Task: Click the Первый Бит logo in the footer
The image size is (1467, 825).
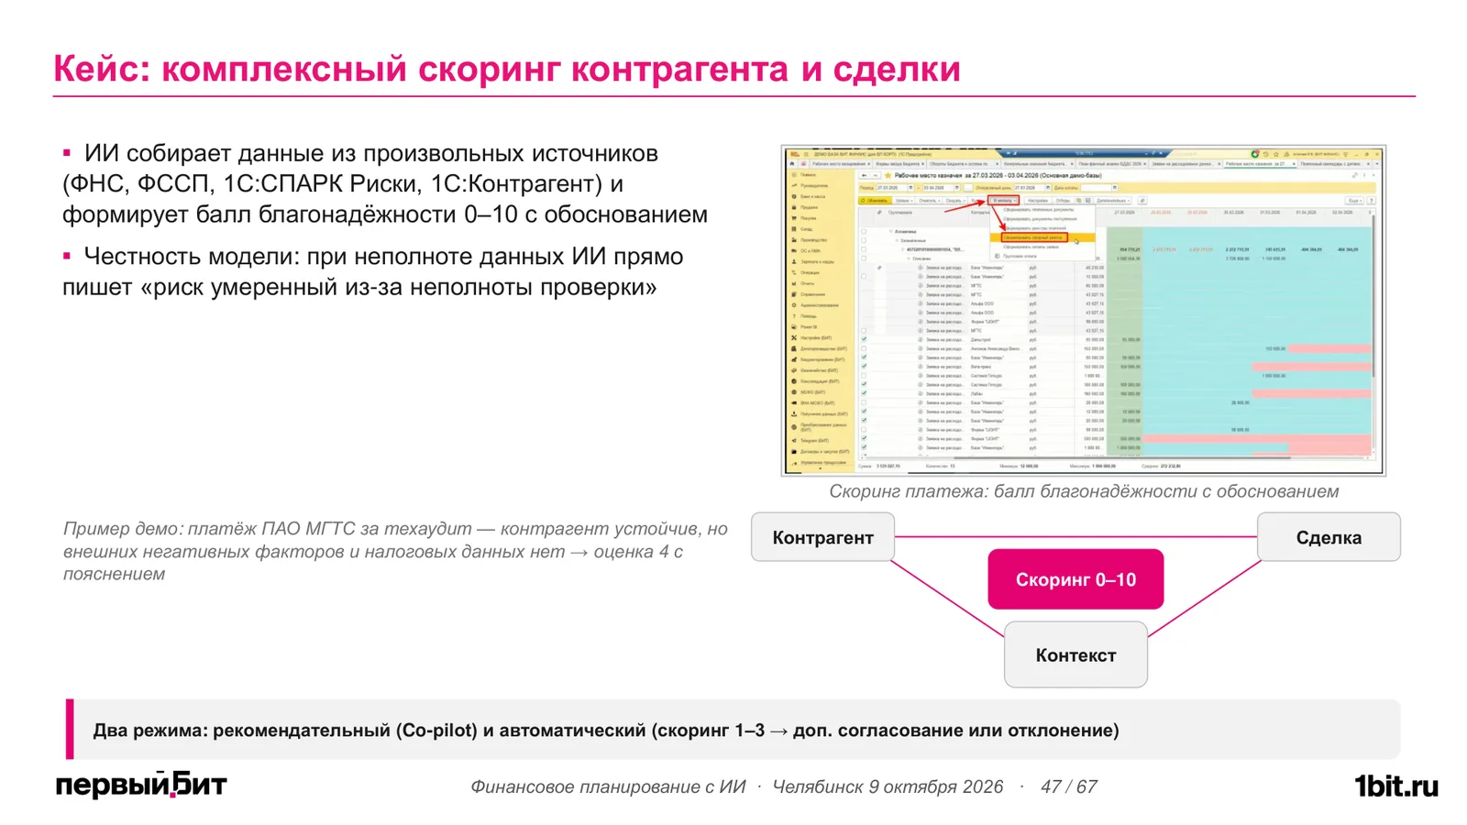Action: pyautogui.click(x=141, y=786)
